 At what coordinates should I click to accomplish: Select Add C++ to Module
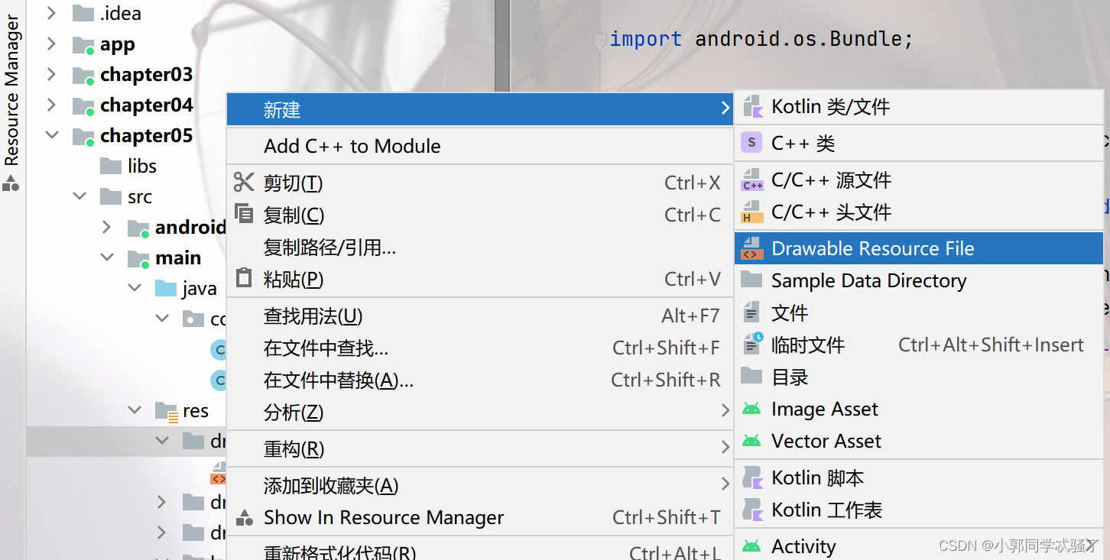[352, 145]
